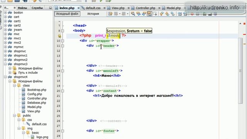Viewport: 247px width, 139px height.
Task: Open Config.php in the project tree
Action: tap(34, 94)
